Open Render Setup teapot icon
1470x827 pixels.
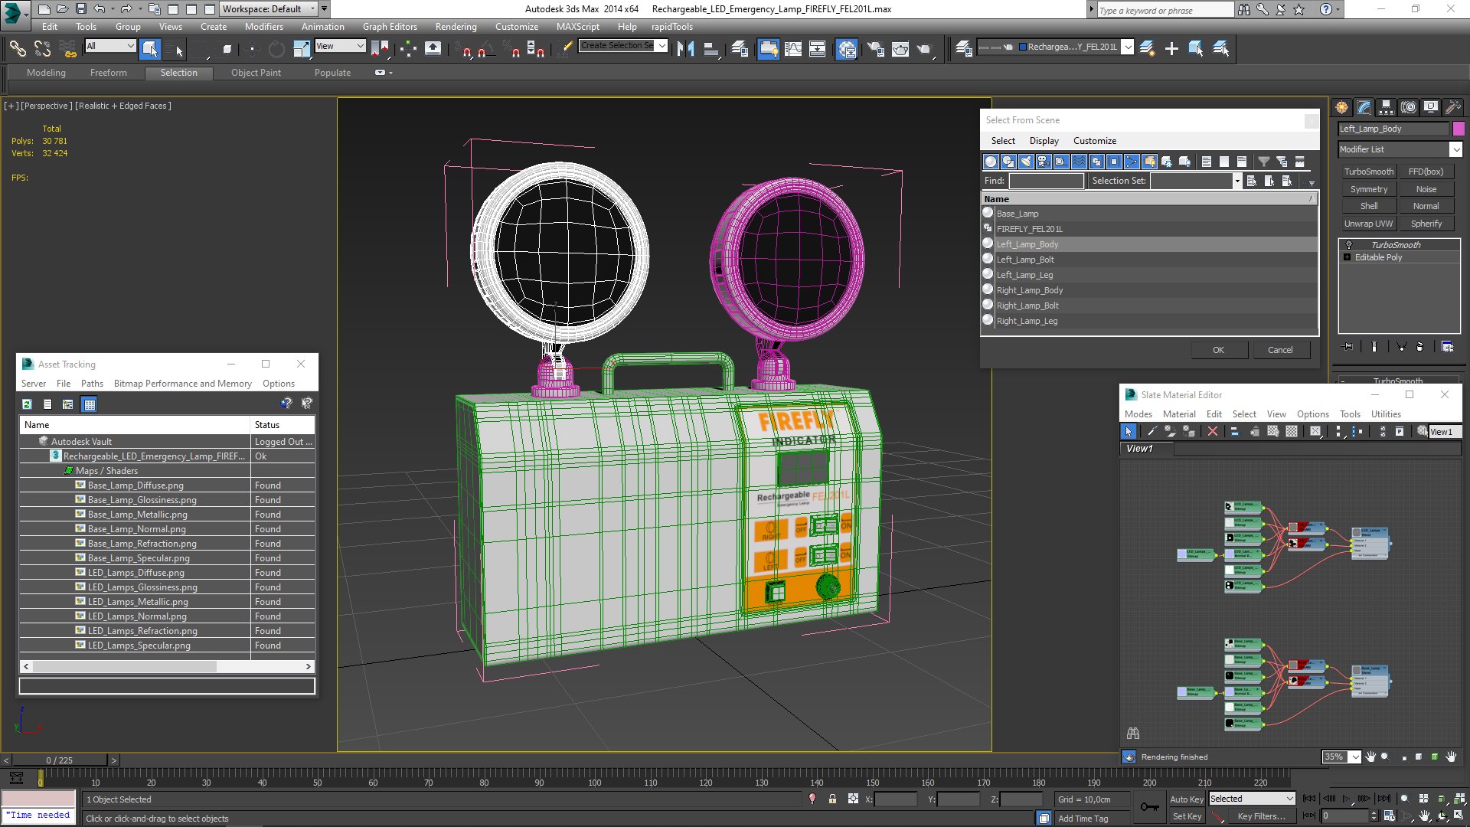[874, 49]
